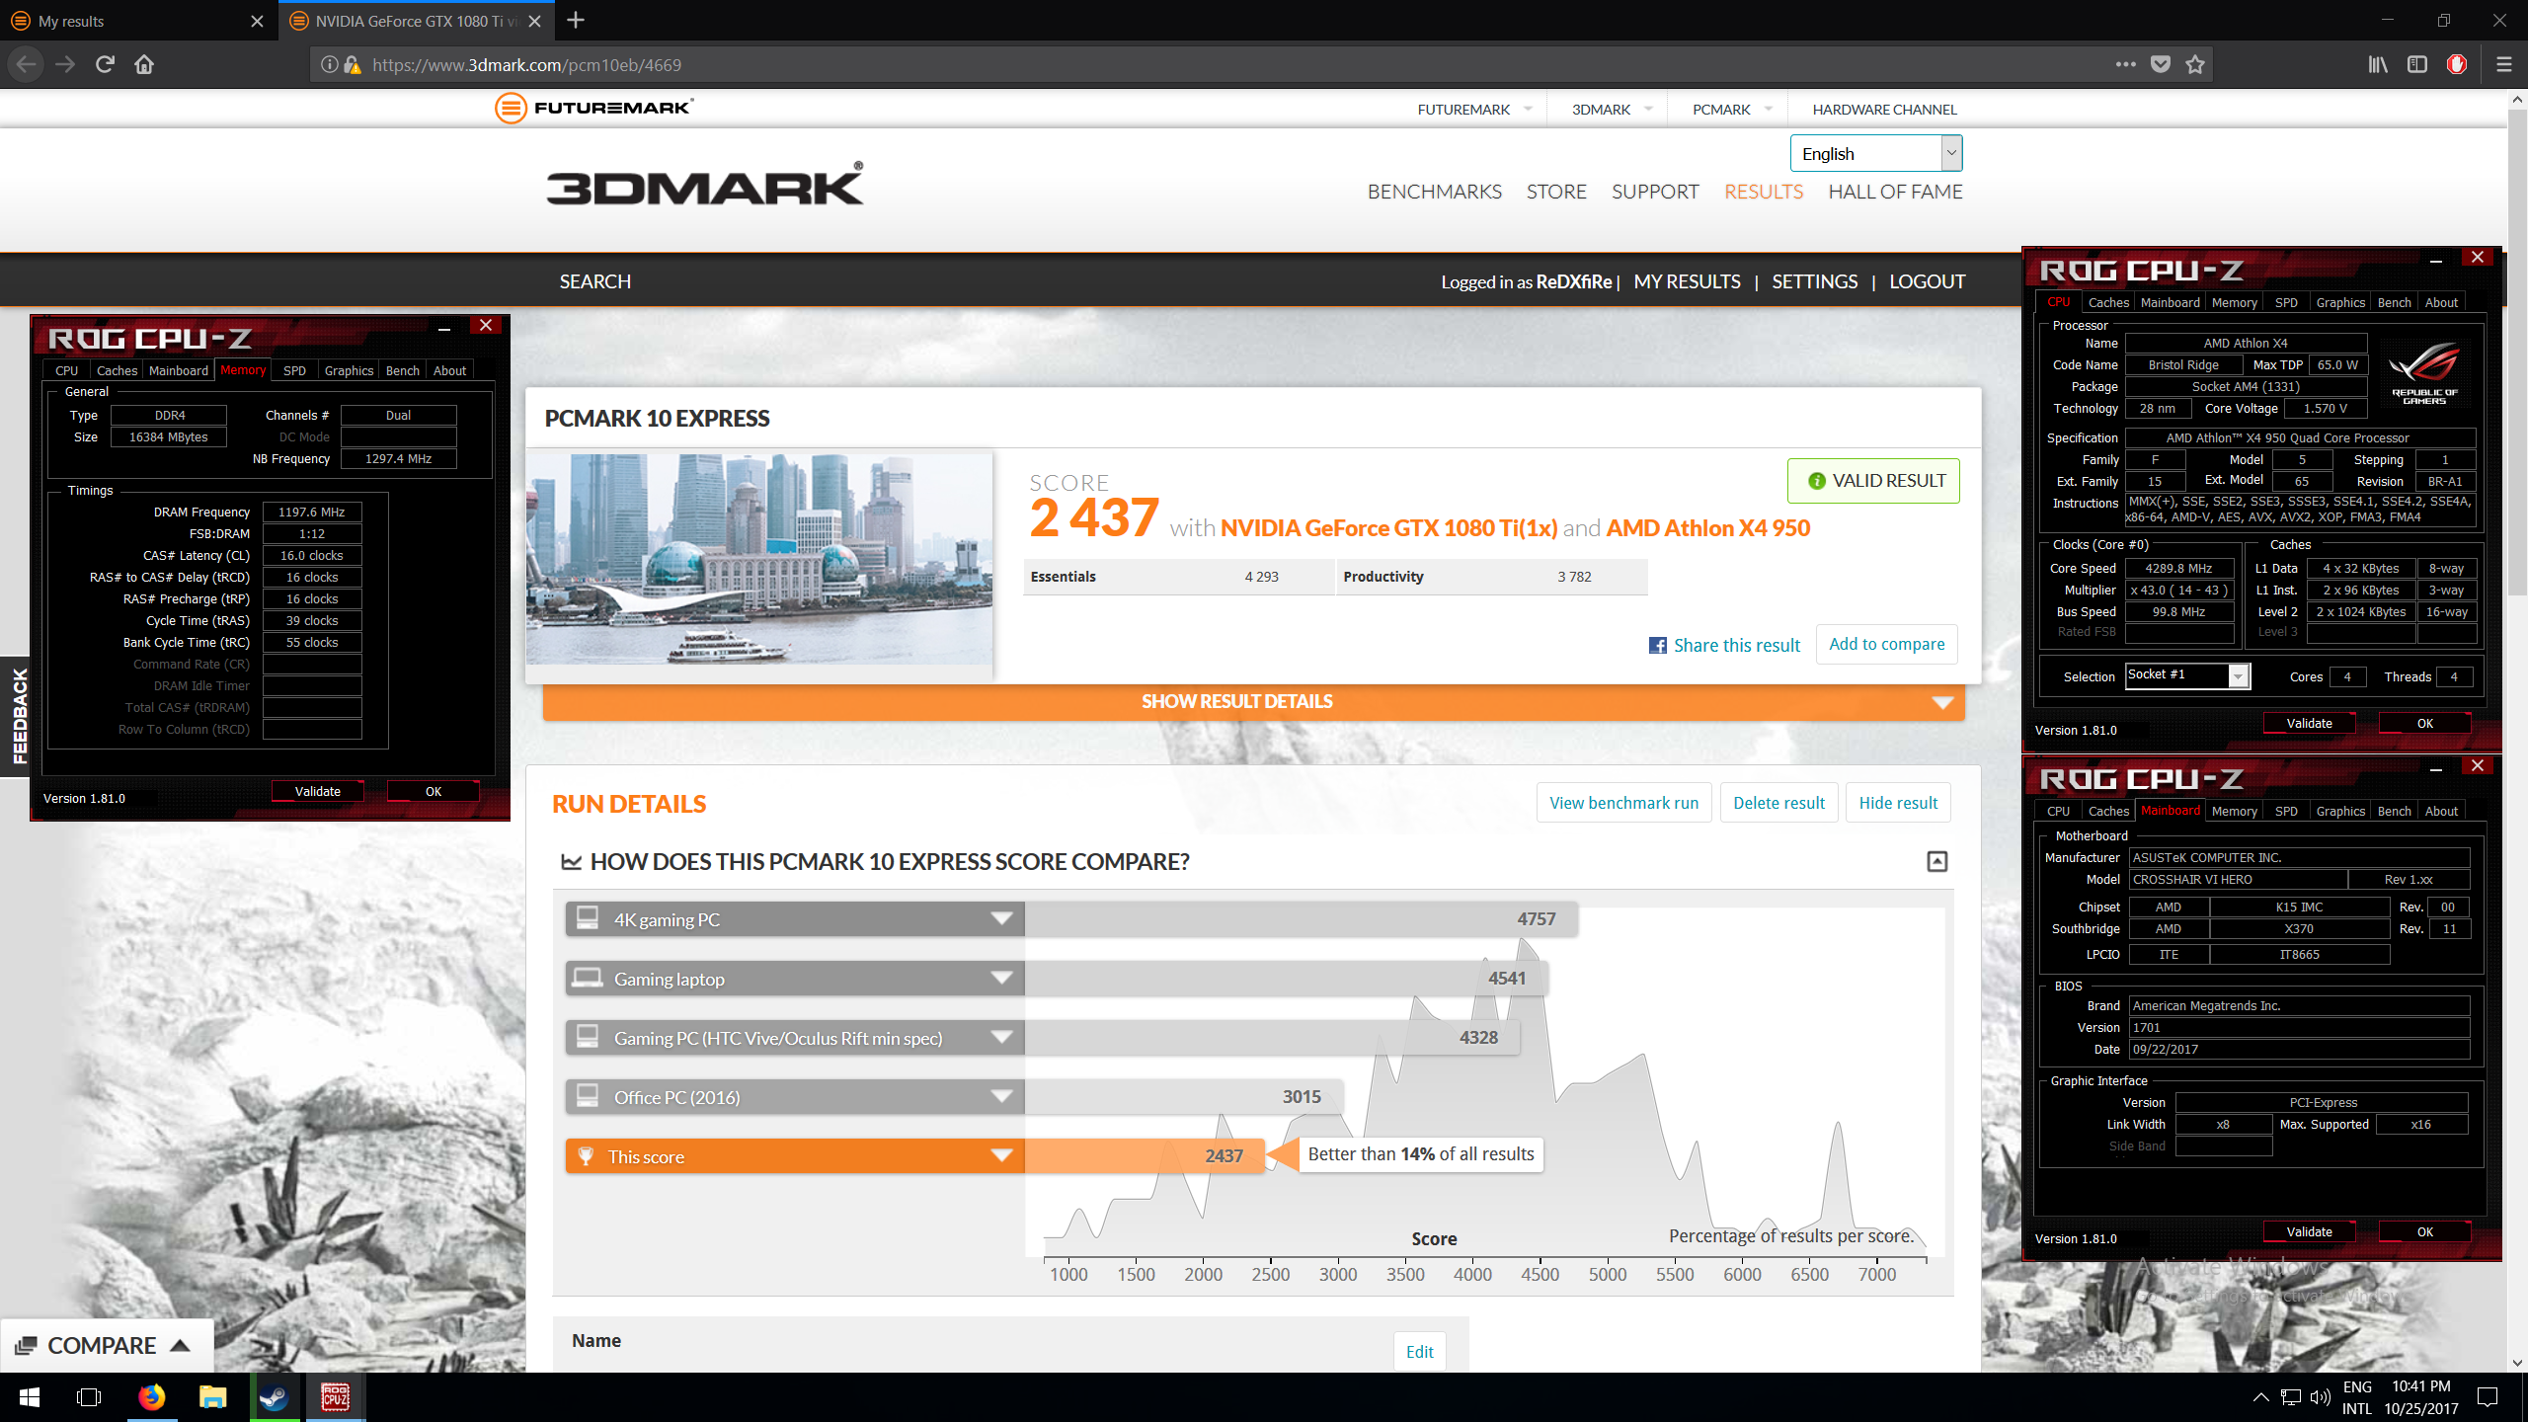This screenshot has height=1422, width=2528.
Task: Open Caches tab in top-right CPU-Z window
Action: [2108, 302]
